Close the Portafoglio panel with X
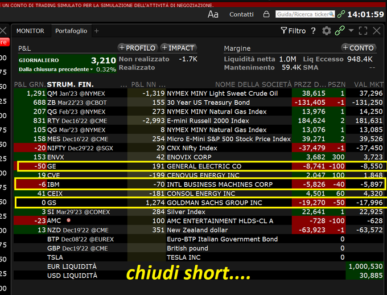This screenshot has width=387, height=295. click(377, 31)
